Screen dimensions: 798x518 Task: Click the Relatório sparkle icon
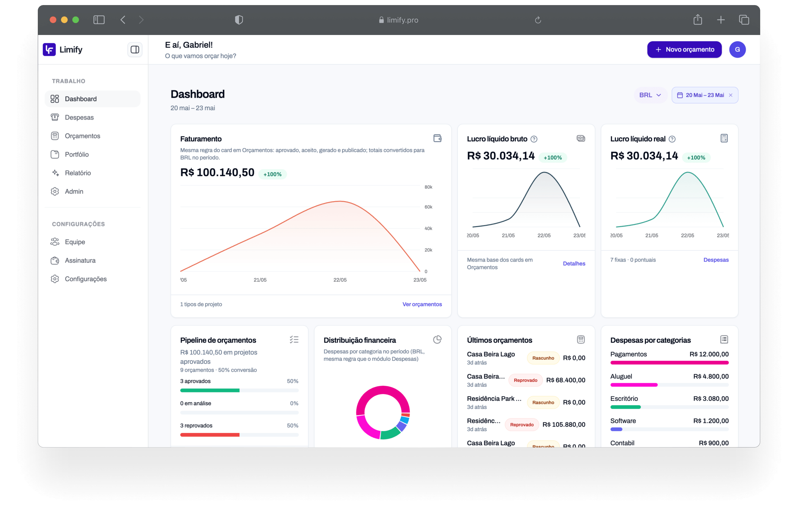coord(55,173)
